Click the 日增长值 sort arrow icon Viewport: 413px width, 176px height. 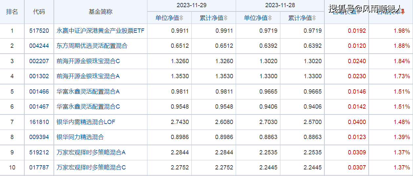[359, 12]
